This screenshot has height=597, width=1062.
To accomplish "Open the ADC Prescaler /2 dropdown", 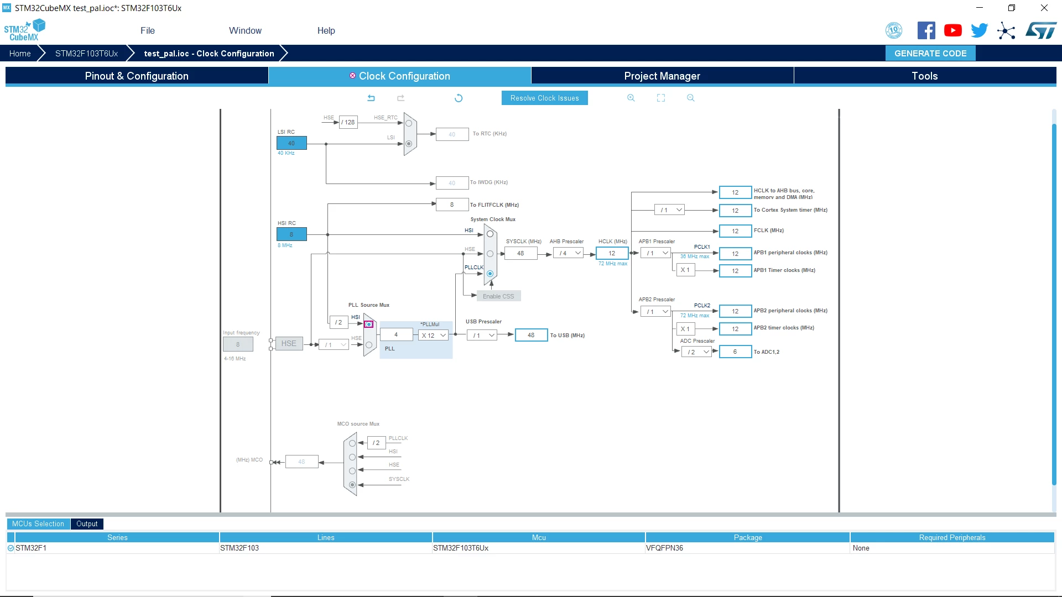I will (x=696, y=352).
